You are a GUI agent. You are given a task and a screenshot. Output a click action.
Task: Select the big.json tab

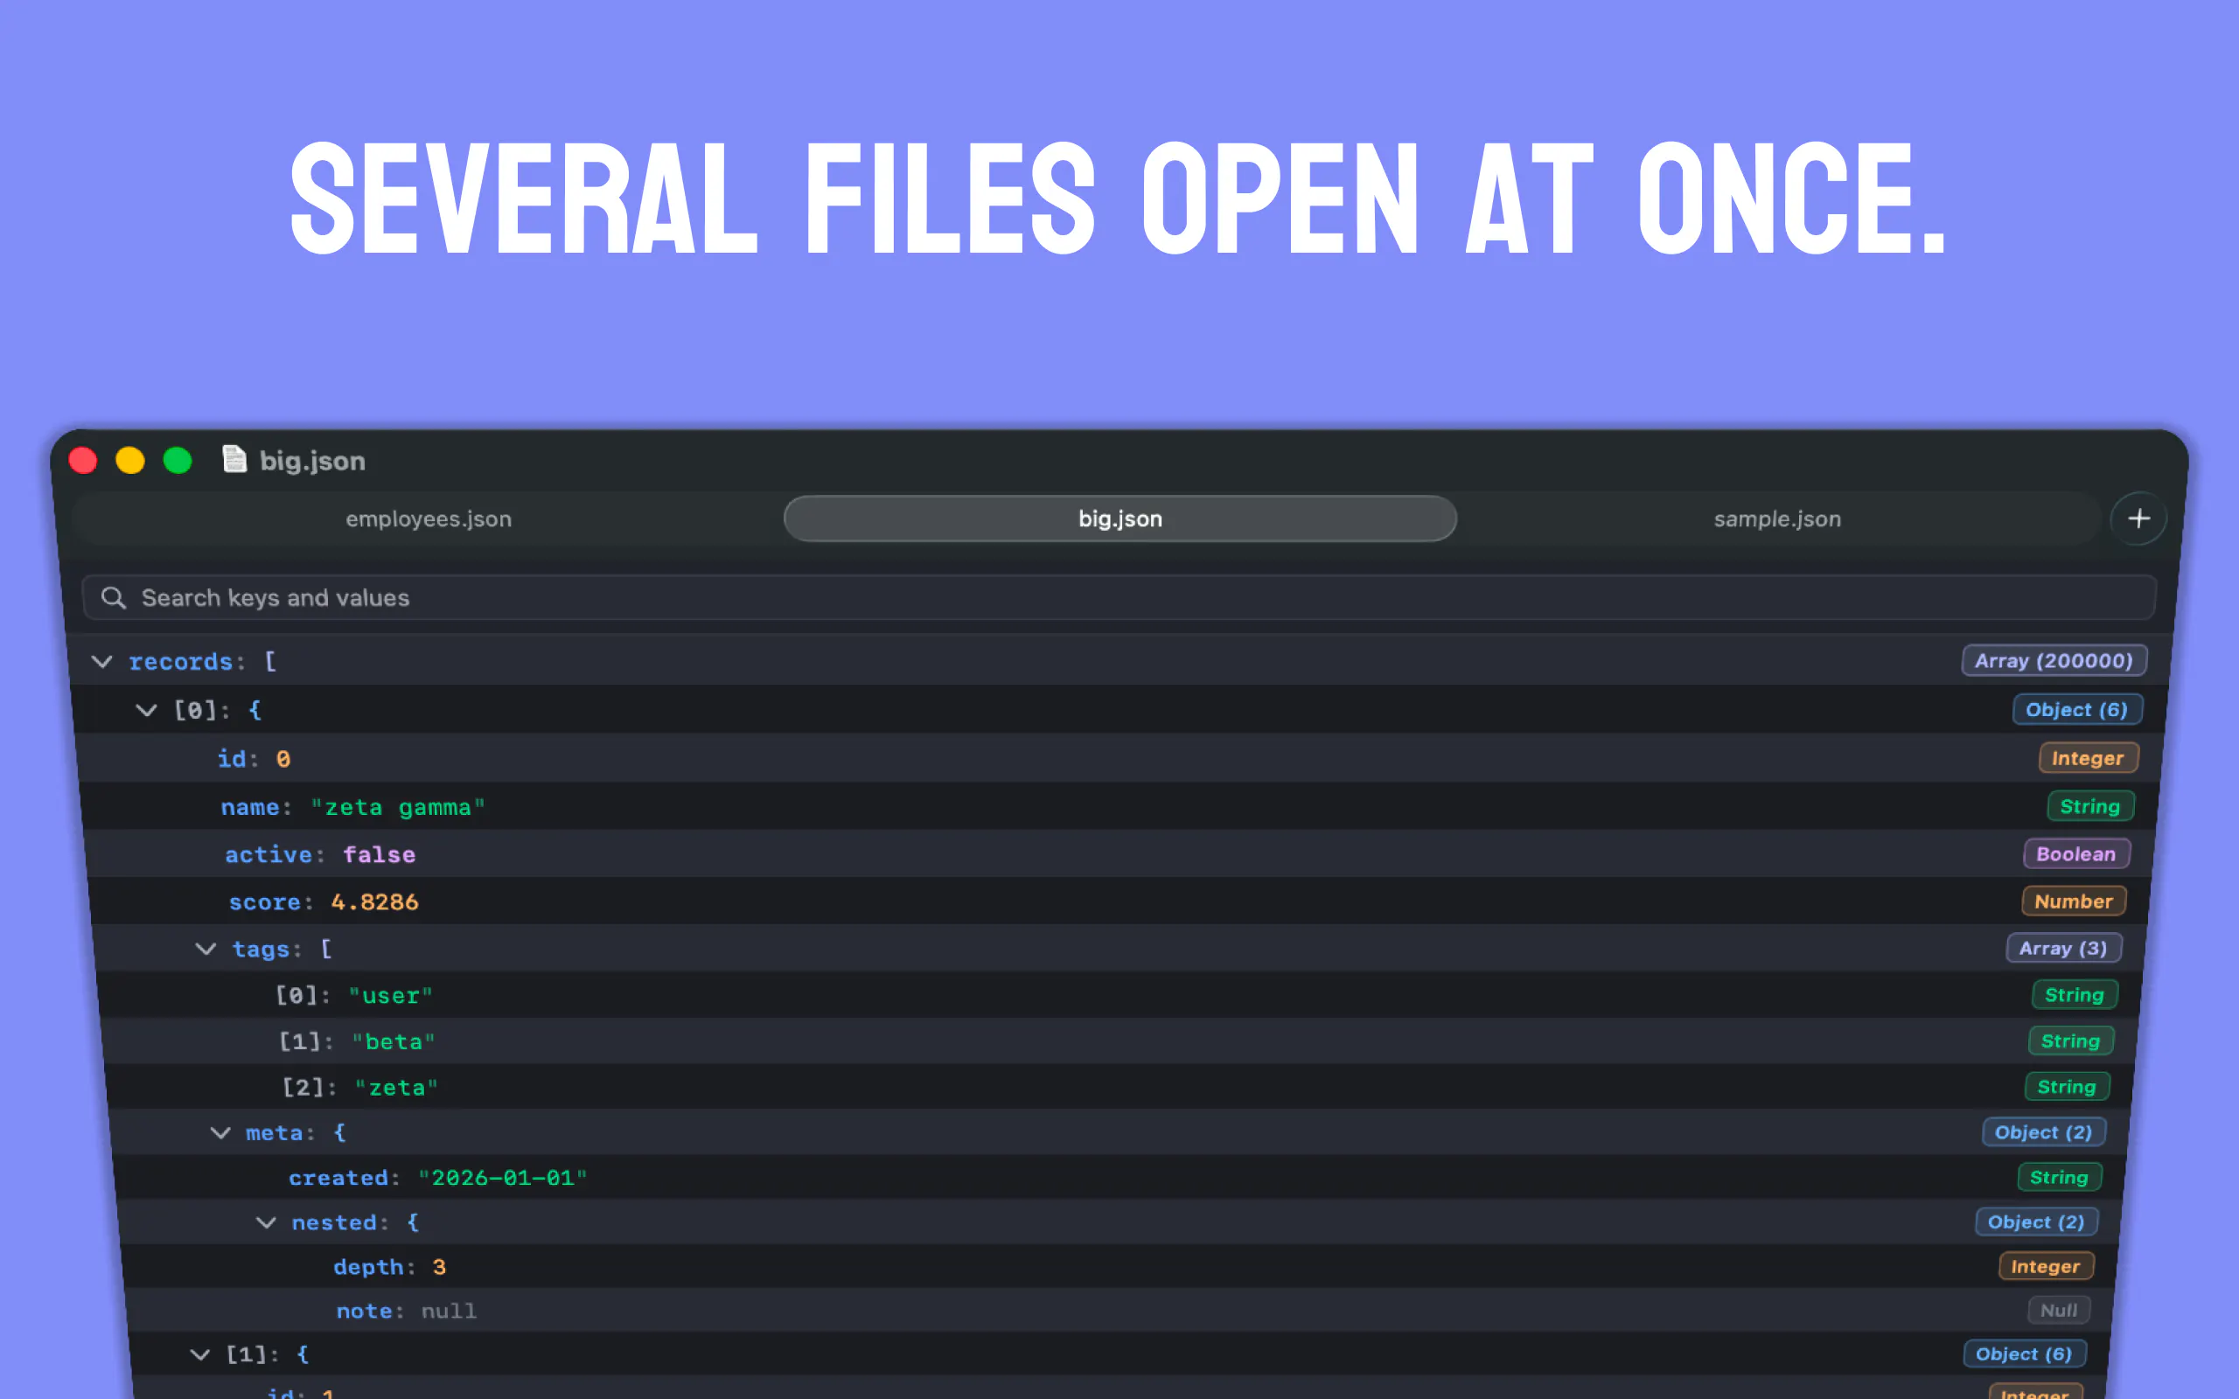pyautogui.click(x=1119, y=519)
